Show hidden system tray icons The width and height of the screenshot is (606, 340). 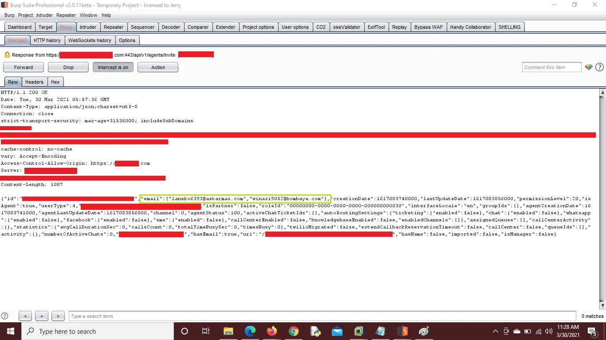(496, 331)
